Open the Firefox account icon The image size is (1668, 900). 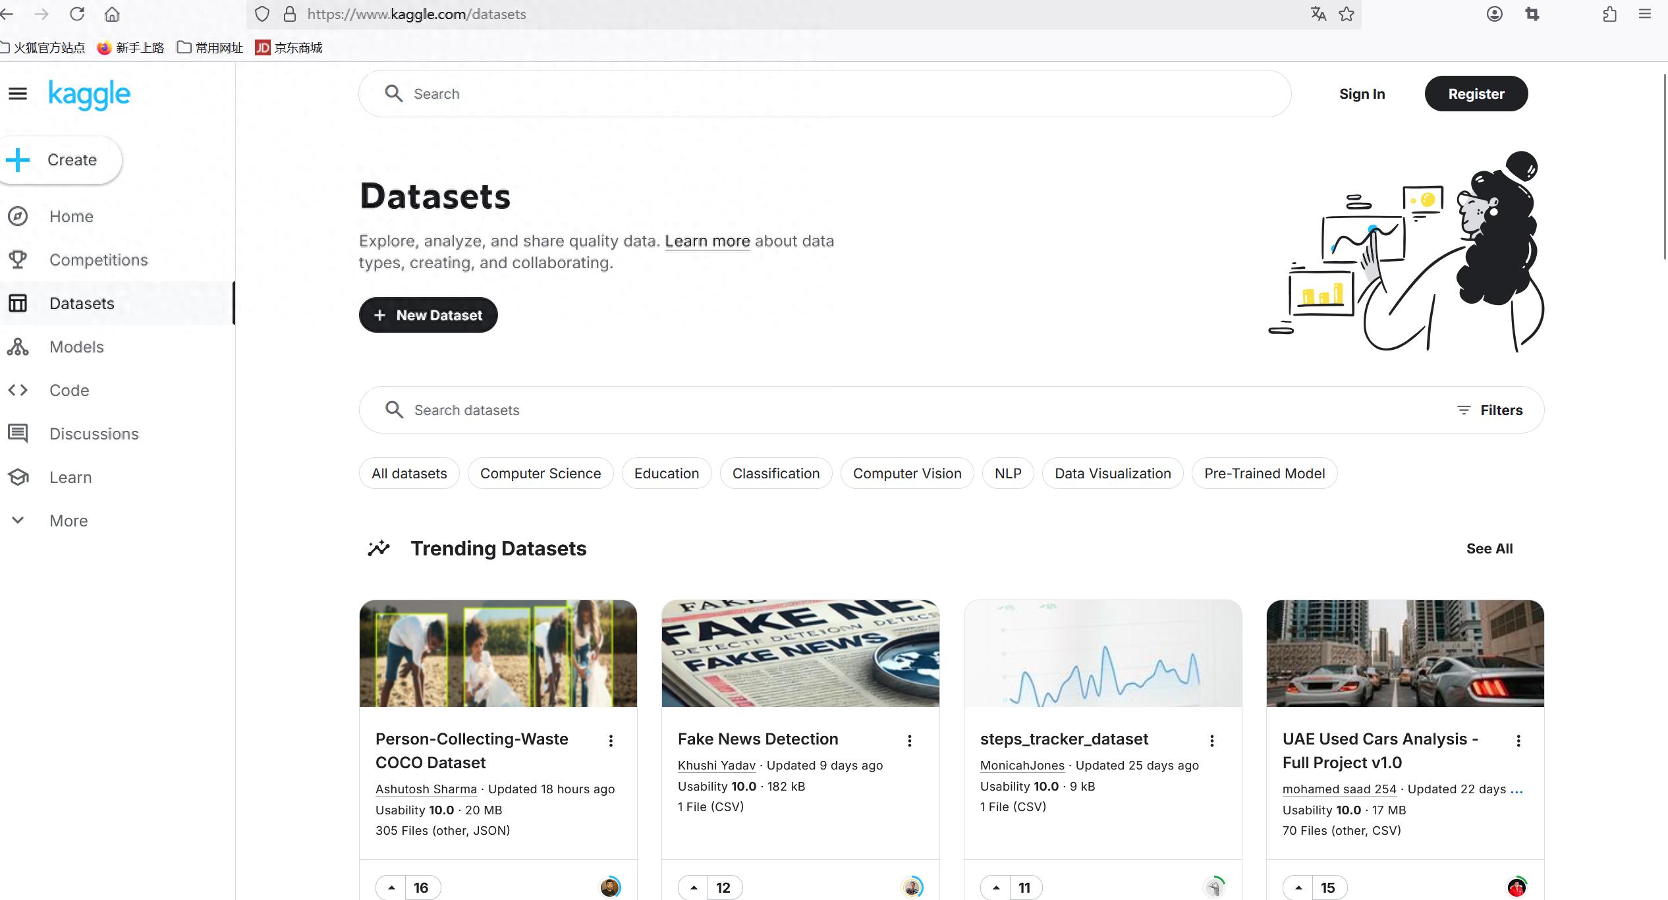tap(1495, 14)
